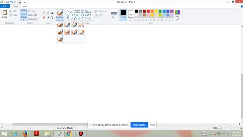Pick the Diamond shape

click(x=72, y=15)
